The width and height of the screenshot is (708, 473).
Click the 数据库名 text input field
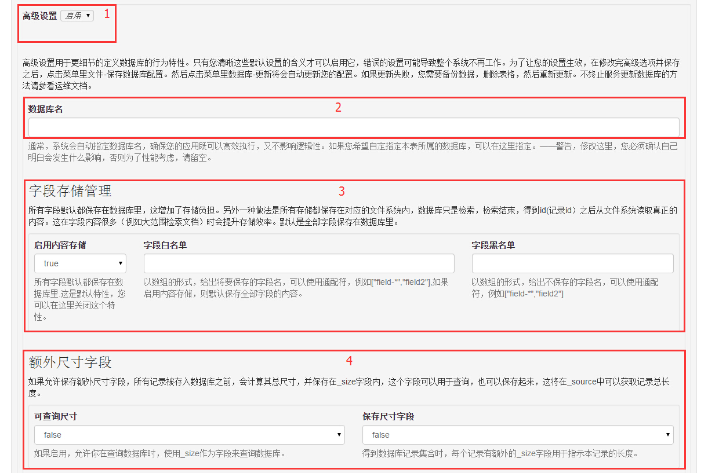pyautogui.click(x=353, y=127)
